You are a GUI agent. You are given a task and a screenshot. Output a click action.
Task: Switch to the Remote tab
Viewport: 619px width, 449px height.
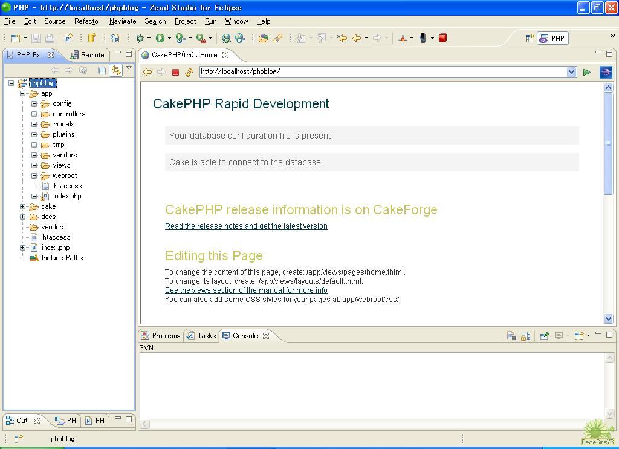[x=87, y=55]
